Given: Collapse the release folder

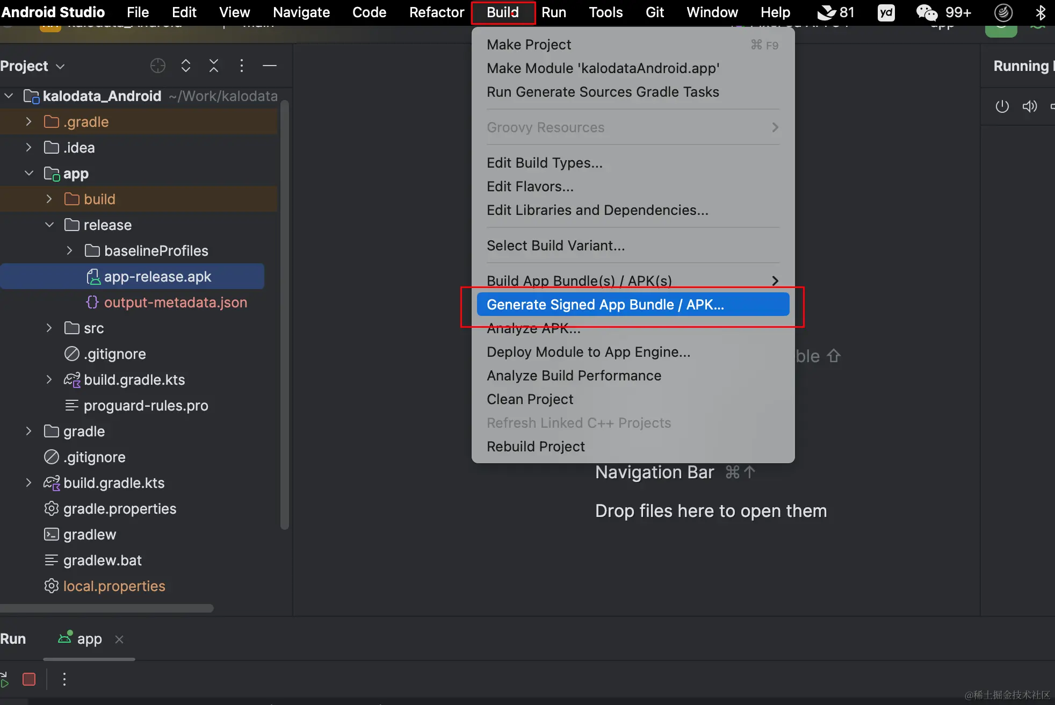Looking at the screenshot, I should coord(49,225).
